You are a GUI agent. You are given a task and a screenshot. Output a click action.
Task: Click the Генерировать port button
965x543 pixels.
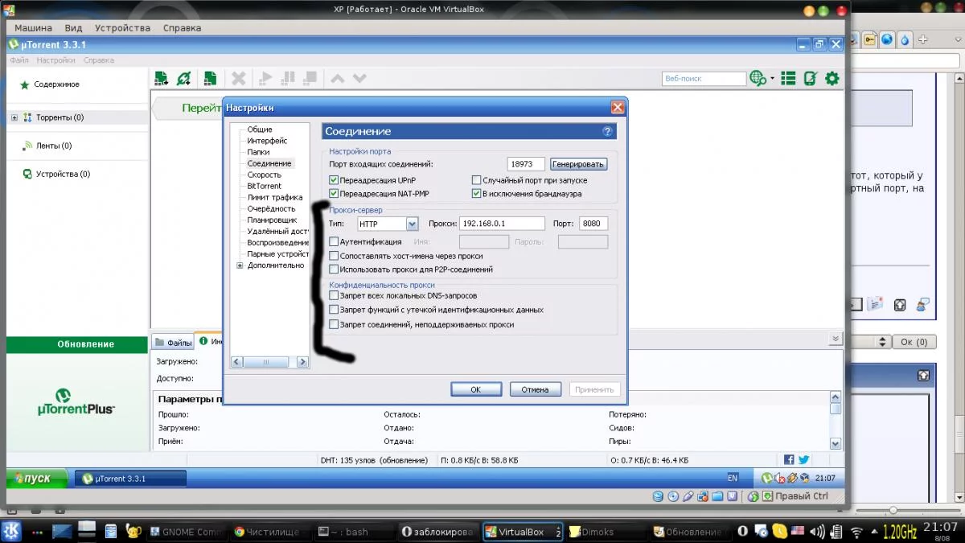tap(578, 164)
